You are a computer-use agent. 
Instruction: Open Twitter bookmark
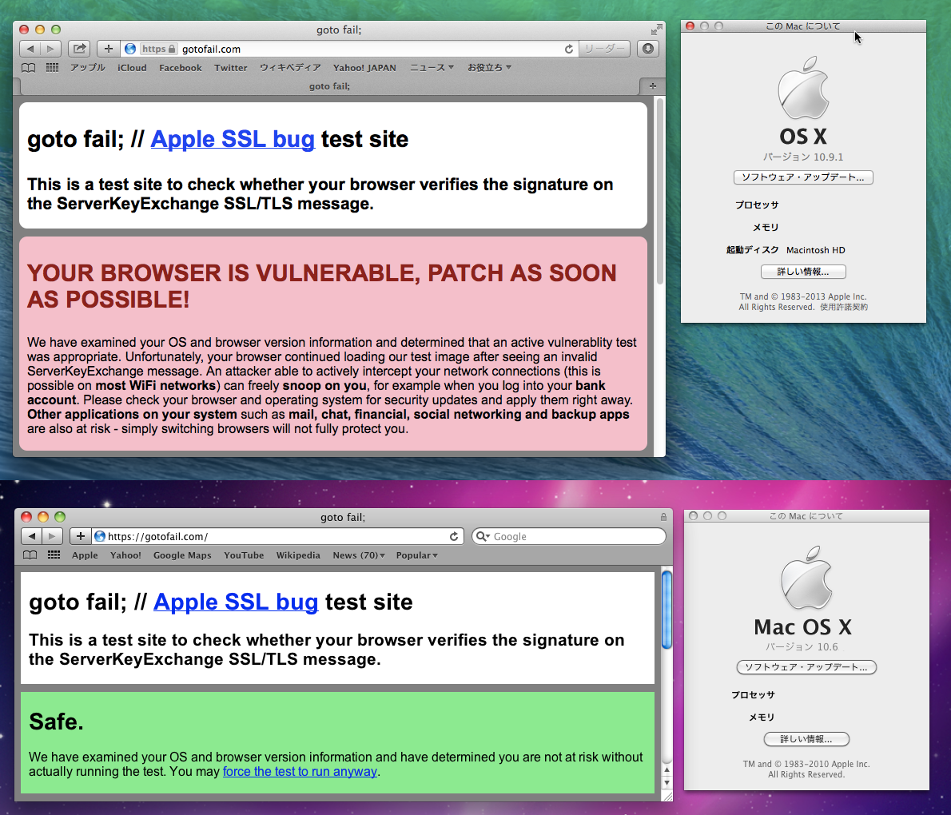point(230,68)
